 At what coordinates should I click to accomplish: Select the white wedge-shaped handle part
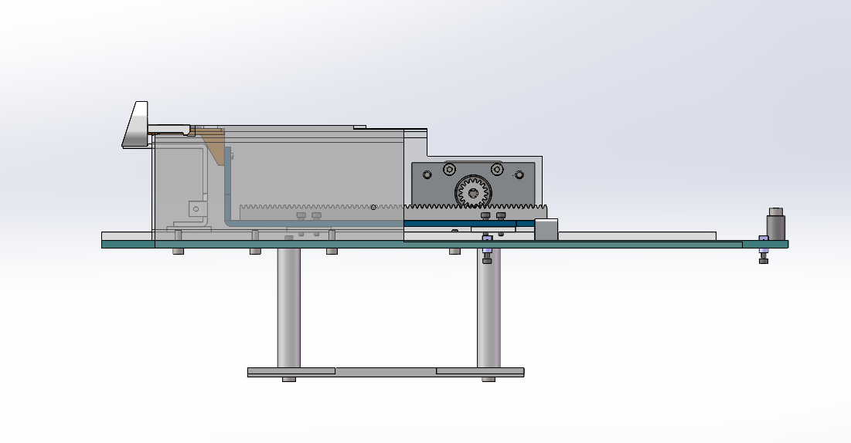(x=136, y=124)
